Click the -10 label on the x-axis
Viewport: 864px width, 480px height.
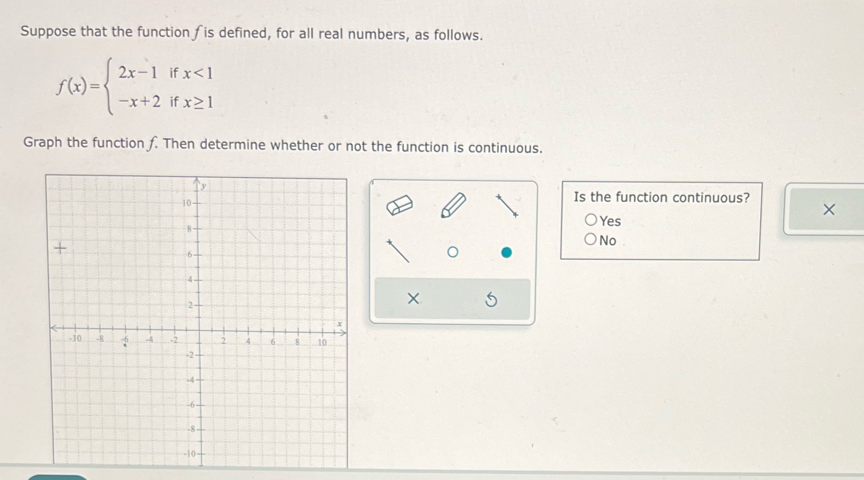click(x=76, y=338)
